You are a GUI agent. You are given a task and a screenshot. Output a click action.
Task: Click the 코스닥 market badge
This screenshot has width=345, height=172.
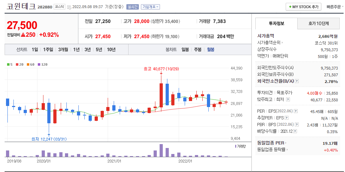point(59,7)
